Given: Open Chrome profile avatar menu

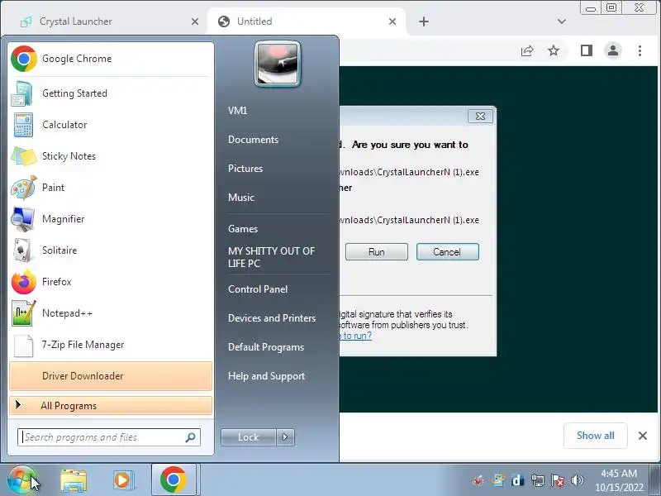Looking at the screenshot, I should [x=613, y=51].
